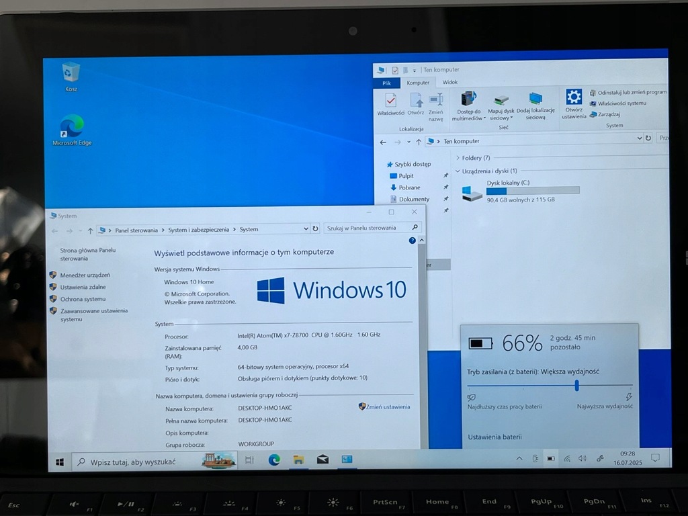Open Ustawienia baterii link
688x516 pixels.
[494, 437]
